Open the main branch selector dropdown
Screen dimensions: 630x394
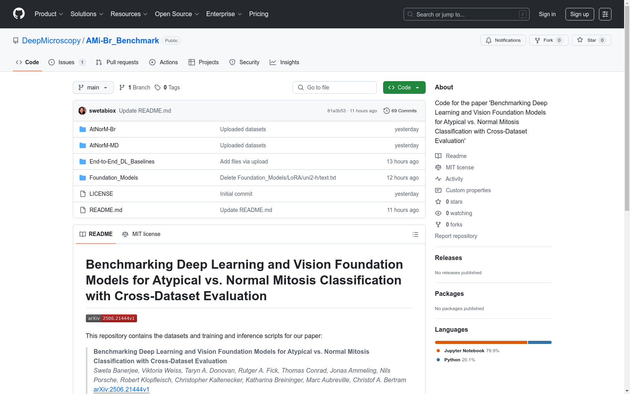click(93, 87)
